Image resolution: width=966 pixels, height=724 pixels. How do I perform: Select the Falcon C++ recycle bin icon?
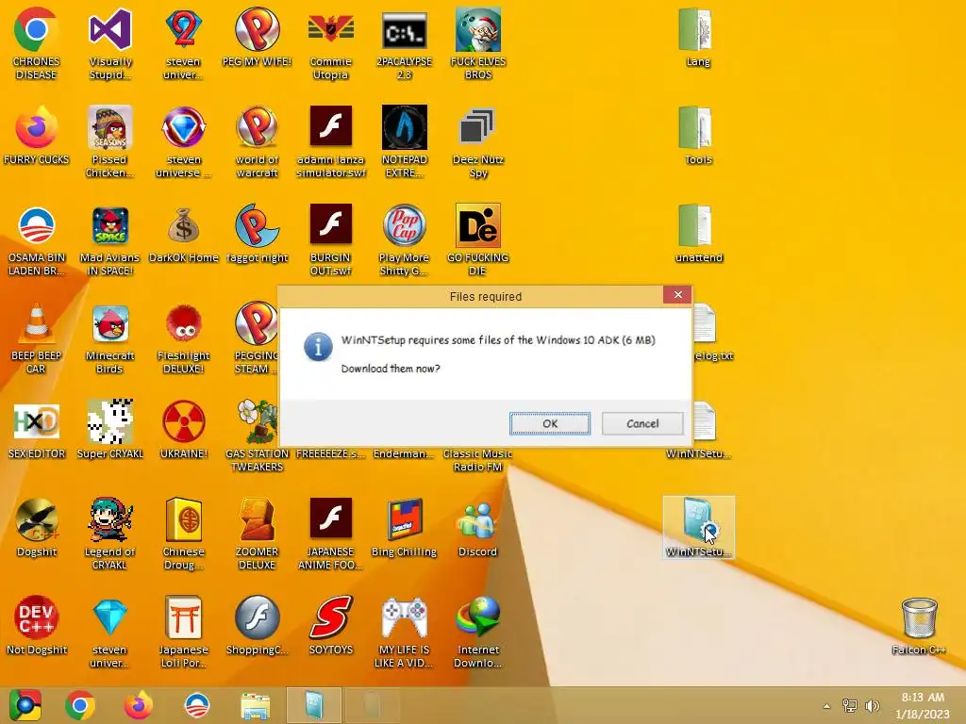[x=919, y=626]
